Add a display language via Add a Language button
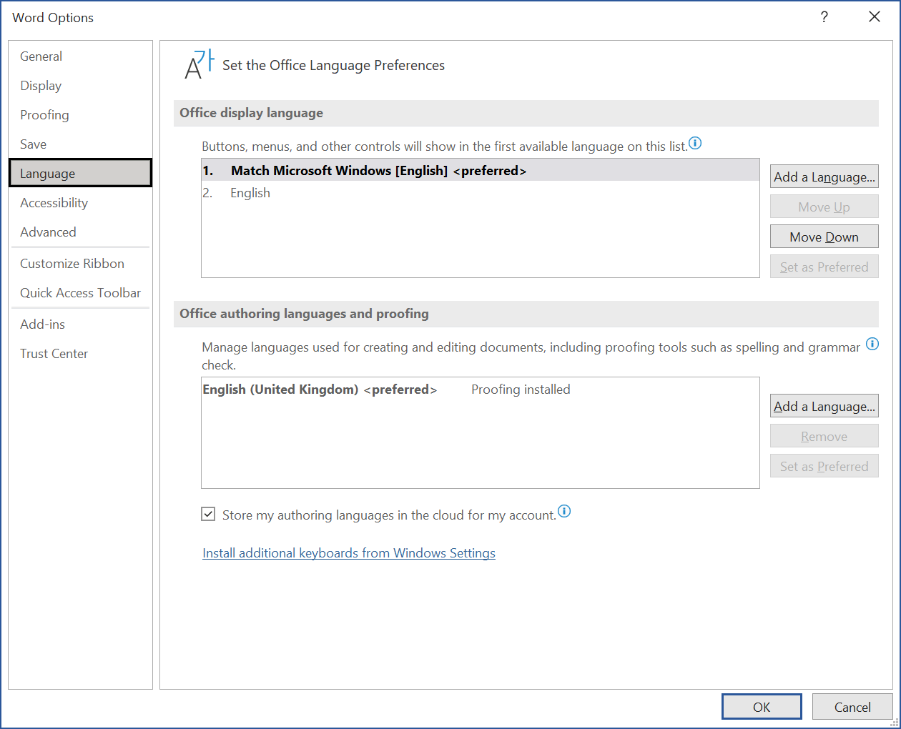This screenshot has width=901, height=729. coord(824,177)
